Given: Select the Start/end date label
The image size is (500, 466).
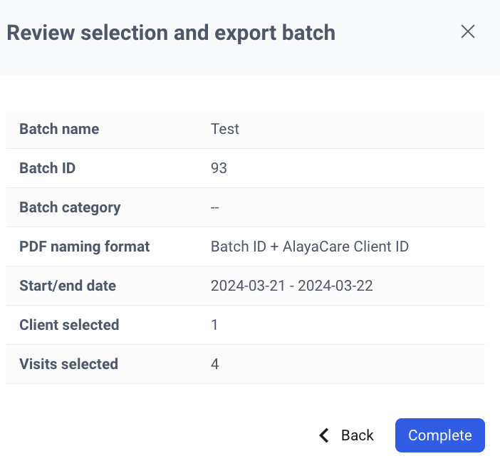Looking at the screenshot, I should [68, 286].
